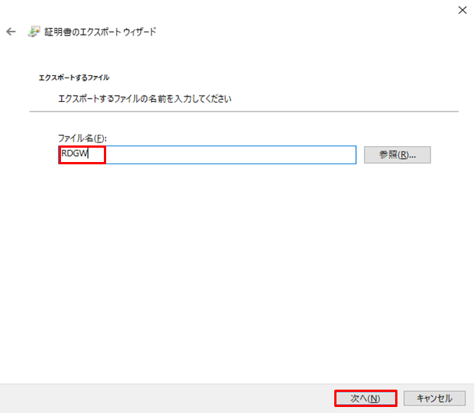Click the エクスポートするファイルの名前を入力してください instruction text
475x413 pixels.
point(145,99)
